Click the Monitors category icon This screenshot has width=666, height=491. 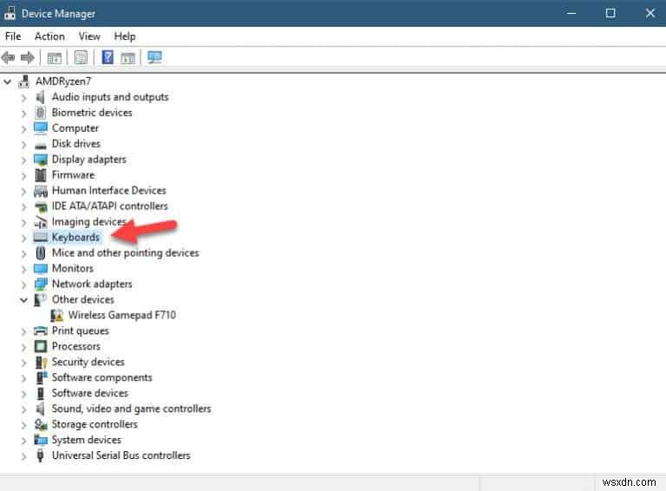pyautogui.click(x=41, y=268)
